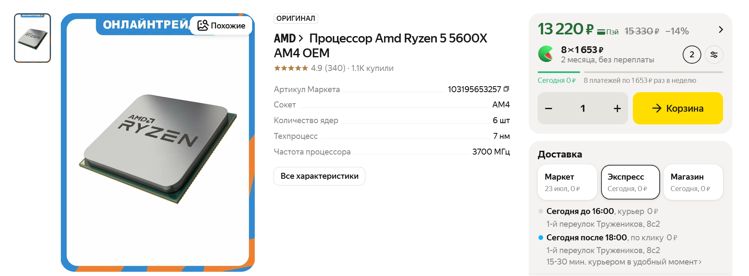The width and height of the screenshot is (749, 276).
Task: Select the Экспресс delivery option
Action: pos(630,182)
